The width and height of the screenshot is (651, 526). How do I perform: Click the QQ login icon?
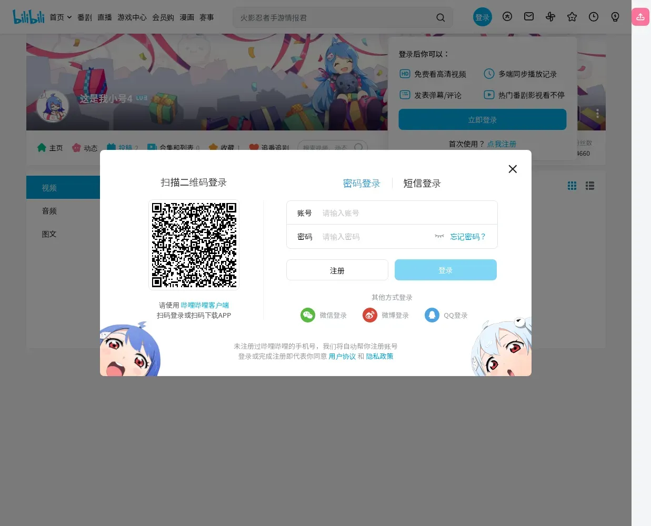point(432,315)
